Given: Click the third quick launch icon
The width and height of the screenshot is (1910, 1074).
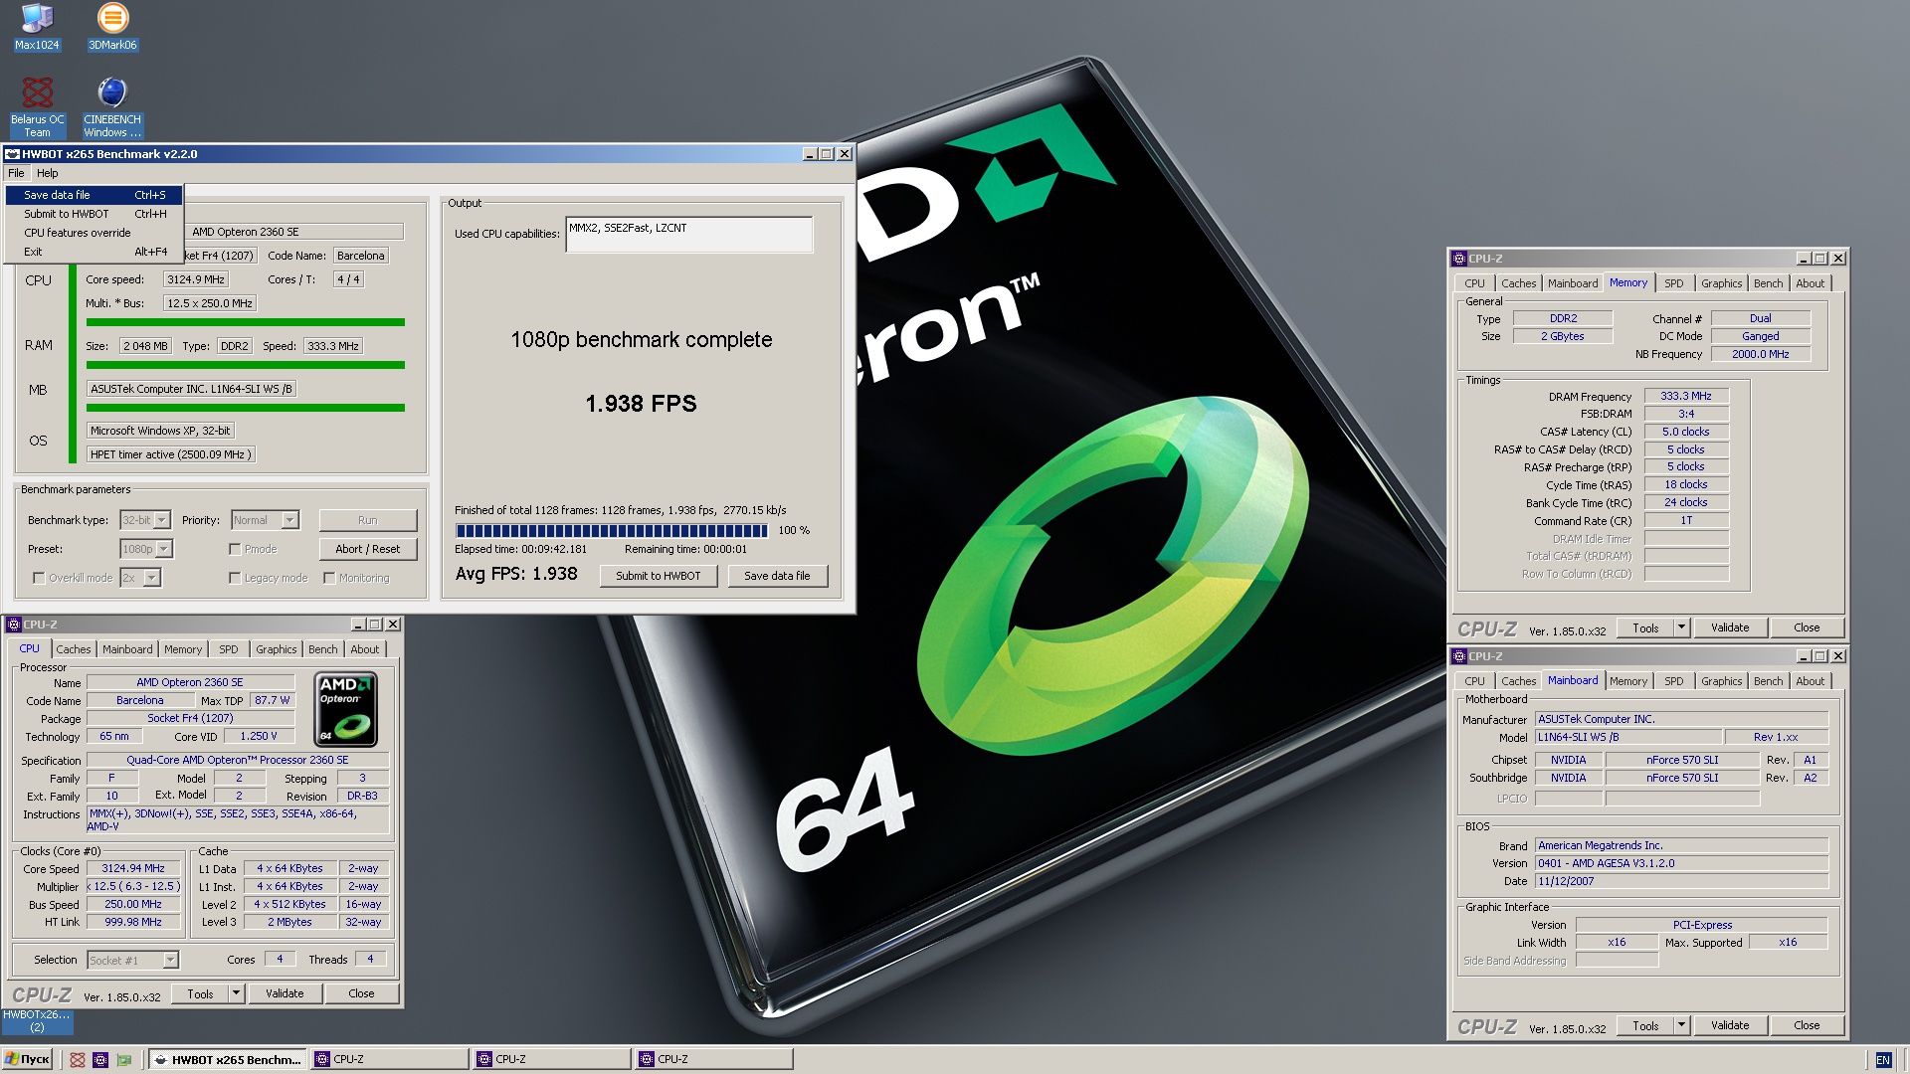Looking at the screenshot, I should click(124, 1060).
